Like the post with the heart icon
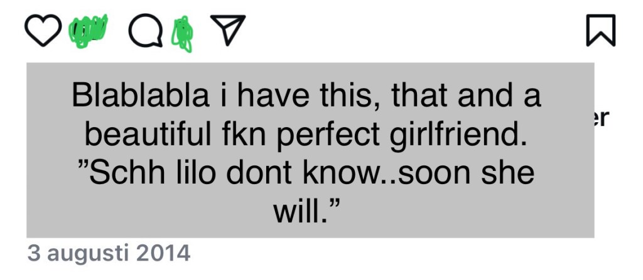Screen dimensions: 643x280 click(x=43, y=30)
